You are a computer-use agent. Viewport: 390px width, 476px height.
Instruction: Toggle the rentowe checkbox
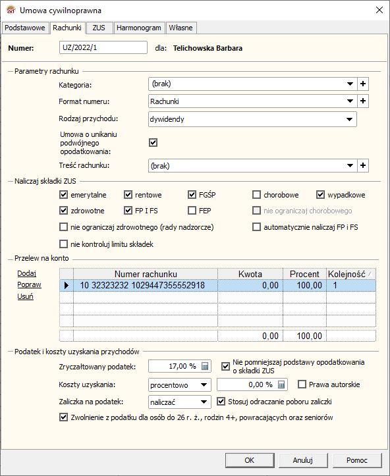(128, 195)
